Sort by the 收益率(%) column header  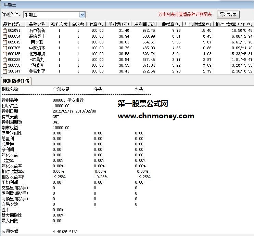(170, 24)
